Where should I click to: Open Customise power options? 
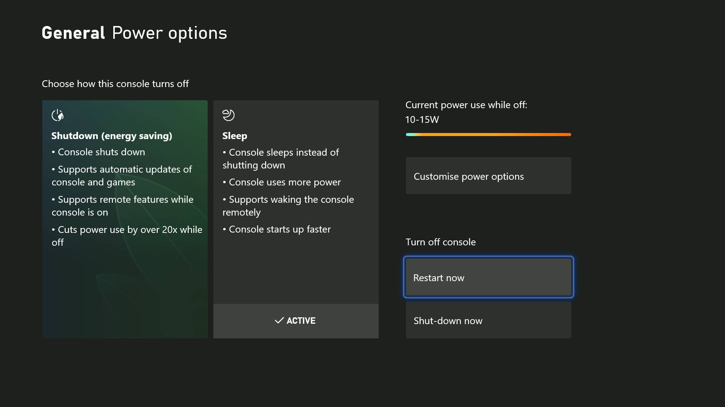click(488, 176)
